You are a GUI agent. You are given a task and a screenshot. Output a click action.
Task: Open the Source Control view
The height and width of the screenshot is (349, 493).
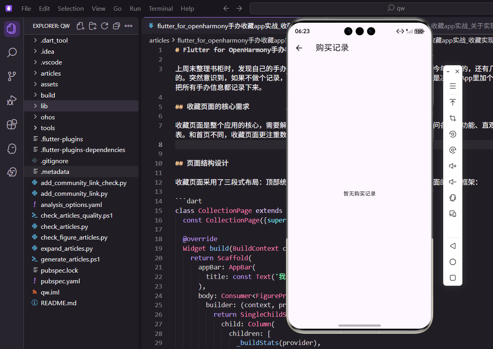click(x=12, y=76)
